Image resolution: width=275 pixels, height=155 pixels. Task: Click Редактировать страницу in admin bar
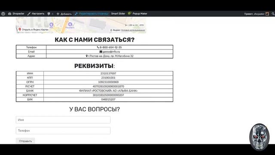click(x=92, y=14)
